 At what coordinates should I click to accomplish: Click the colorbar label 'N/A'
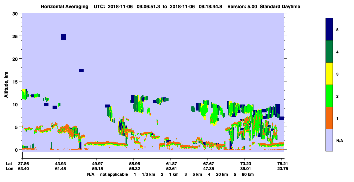click(340, 141)
